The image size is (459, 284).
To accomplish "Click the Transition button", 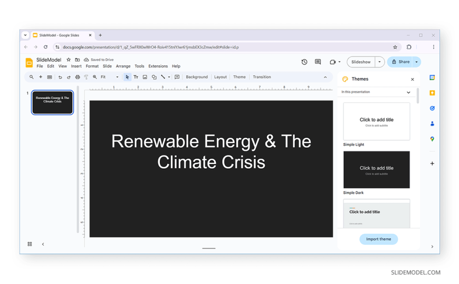I will click(x=262, y=77).
